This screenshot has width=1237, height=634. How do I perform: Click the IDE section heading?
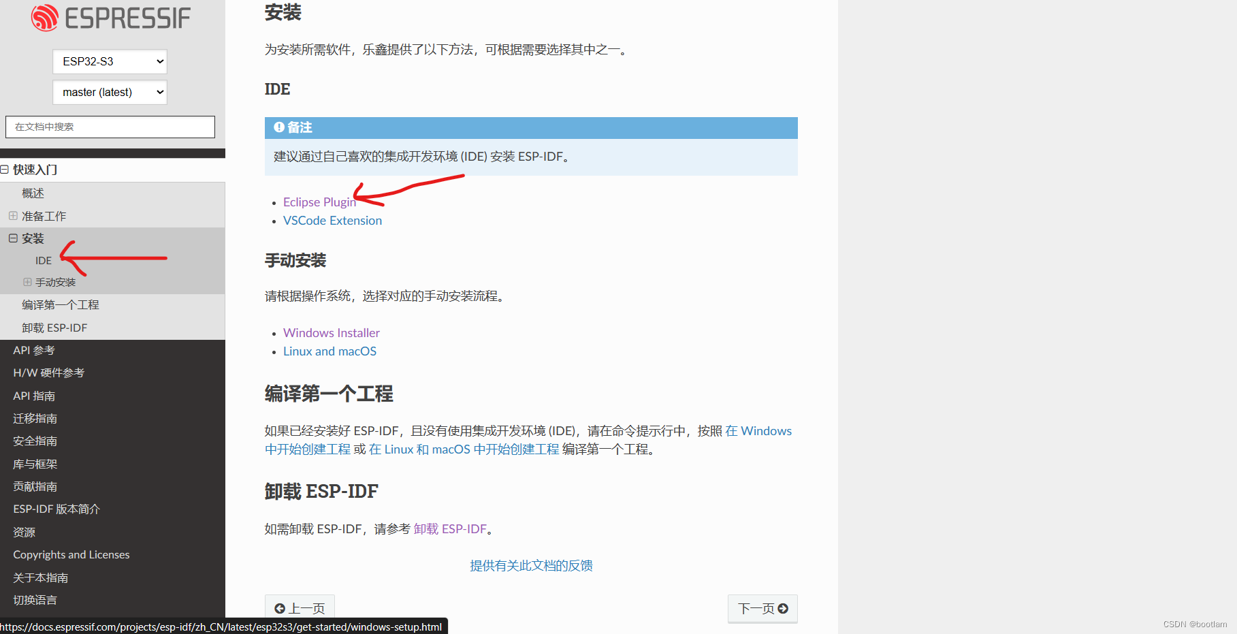[x=278, y=89]
